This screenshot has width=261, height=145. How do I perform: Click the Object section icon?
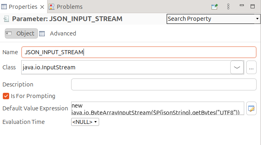click(x=8, y=33)
